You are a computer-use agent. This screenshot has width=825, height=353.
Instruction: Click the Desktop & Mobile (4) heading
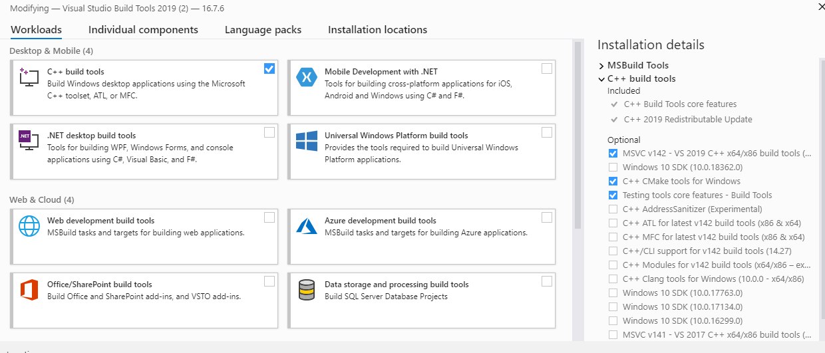point(51,51)
